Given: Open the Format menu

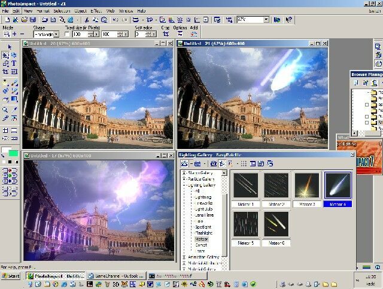Looking at the screenshot, I should [42, 11].
